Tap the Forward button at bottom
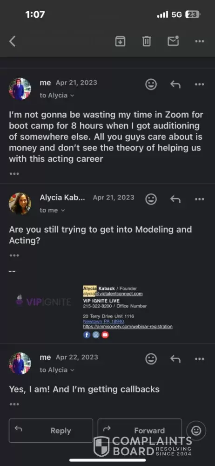Image resolution: width=215 pixels, height=466 pixels. coord(140,431)
